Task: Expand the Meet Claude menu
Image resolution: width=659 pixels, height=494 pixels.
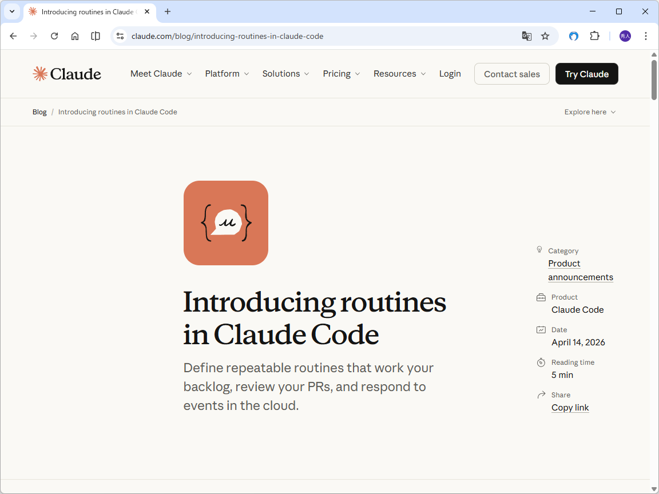Action: 161,74
